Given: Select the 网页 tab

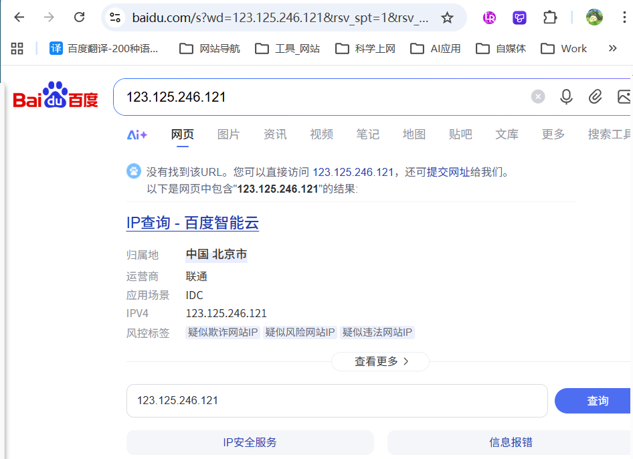Looking at the screenshot, I should point(183,134).
